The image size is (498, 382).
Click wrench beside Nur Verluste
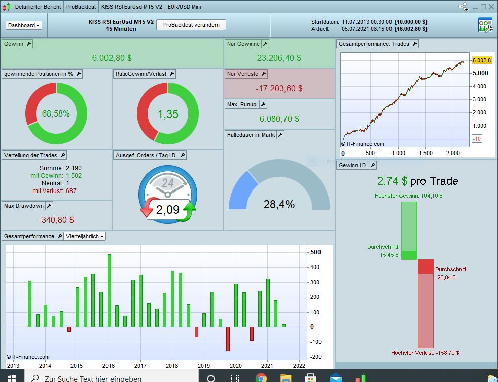(x=264, y=74)
